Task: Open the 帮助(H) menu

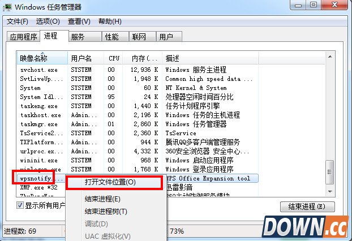Action: coord(110,21)
